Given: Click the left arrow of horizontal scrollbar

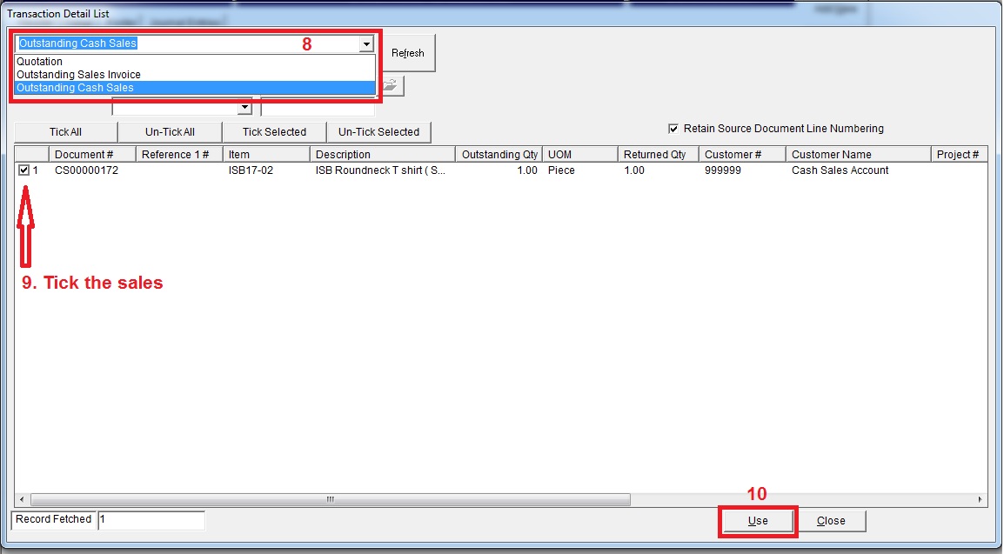Looking at the screenshot, I should [22, 500].
